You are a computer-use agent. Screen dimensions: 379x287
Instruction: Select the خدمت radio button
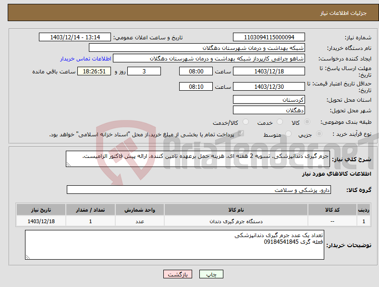point(280,122)
